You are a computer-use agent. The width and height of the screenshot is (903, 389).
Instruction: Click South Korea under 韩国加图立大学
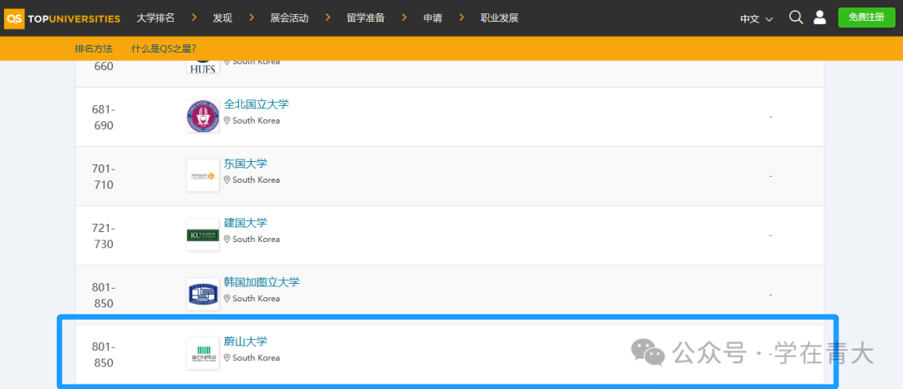[257, 298]
